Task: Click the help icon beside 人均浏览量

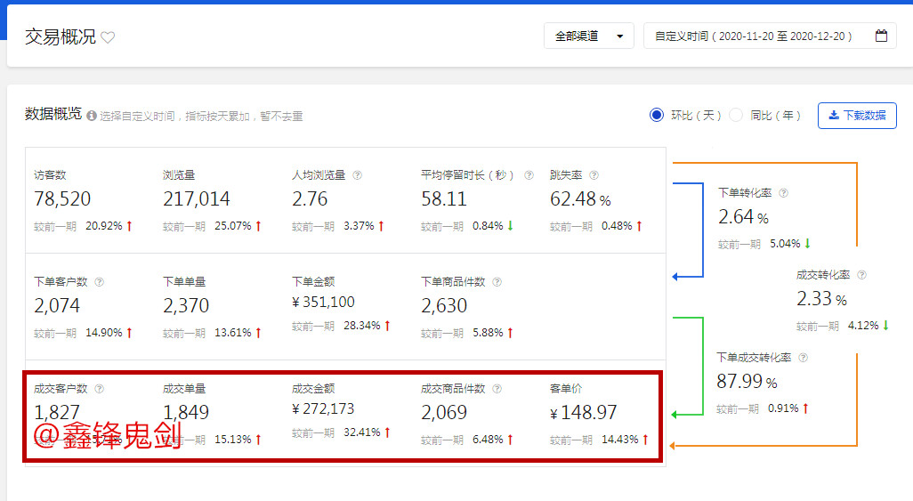Action: click(x=357, y=175)
